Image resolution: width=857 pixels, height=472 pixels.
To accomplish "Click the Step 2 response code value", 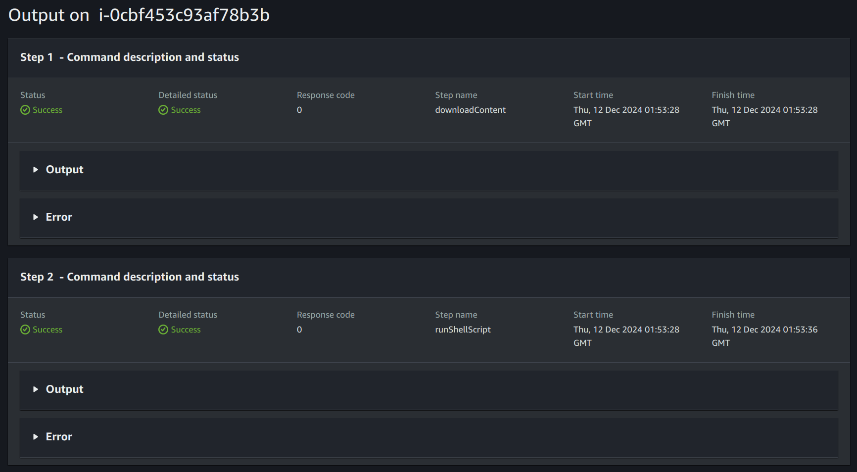I will [x=299, y=330].
